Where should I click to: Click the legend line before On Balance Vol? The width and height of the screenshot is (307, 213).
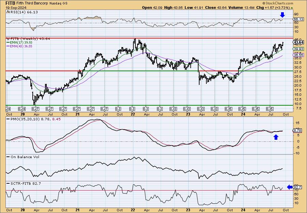tap(8, 157)
